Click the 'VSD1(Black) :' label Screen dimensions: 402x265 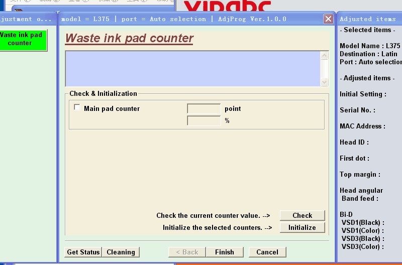(x=363, y=222)
